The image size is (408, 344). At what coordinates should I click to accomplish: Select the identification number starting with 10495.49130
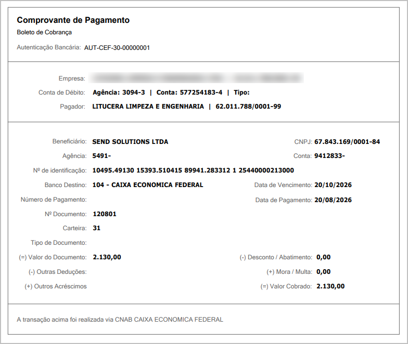pyautogui.click(x=193, y=170)
